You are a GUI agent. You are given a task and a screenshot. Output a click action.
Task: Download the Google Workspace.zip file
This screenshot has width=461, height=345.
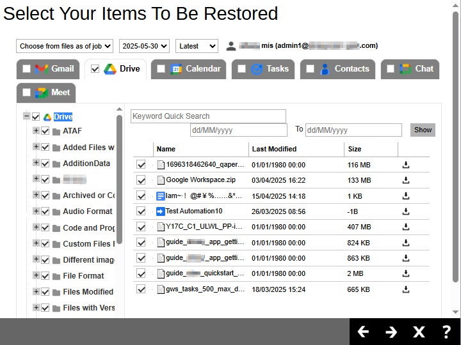(x=405, y=180)
